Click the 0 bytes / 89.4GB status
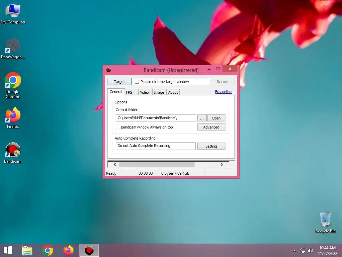342x257 pixels. pyautogui.click(x=175, y=173)
